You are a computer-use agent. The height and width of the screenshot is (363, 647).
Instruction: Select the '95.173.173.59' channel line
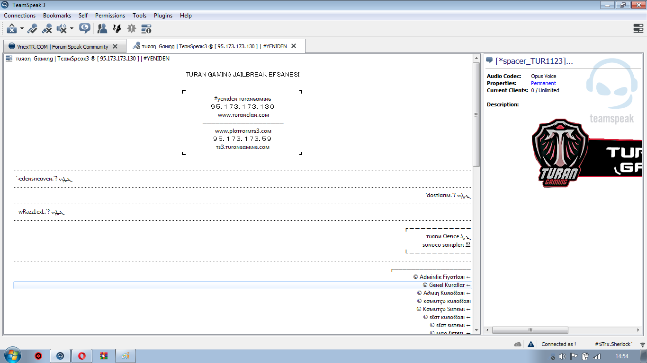click(x=243, y=139)
